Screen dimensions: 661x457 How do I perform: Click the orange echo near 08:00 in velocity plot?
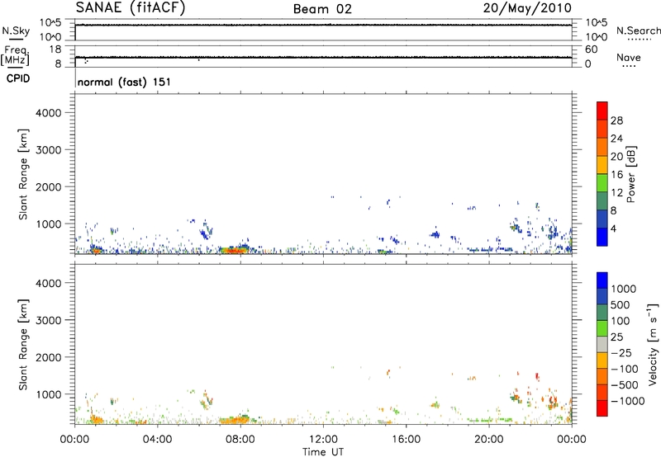234,420
